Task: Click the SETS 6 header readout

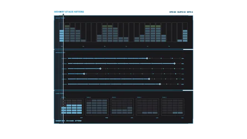Action: (190, 12)
